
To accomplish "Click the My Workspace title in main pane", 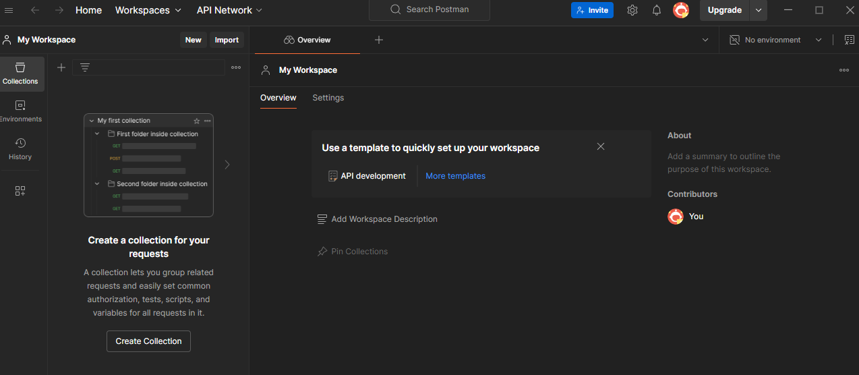I will point(308,70).
